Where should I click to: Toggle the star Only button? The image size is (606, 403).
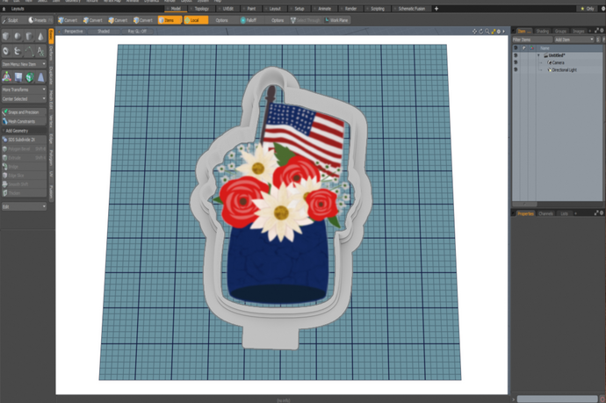(x=588, y=9)
